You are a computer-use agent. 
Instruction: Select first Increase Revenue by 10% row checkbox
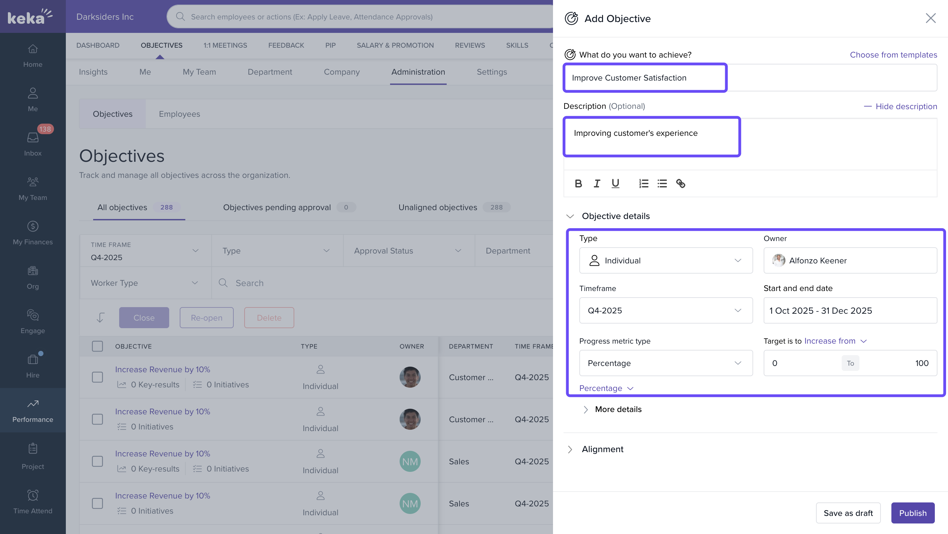coord(97,377)
